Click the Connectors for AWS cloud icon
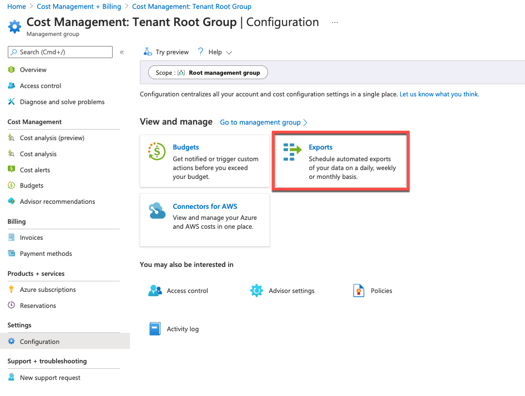This screenshot has width=525, height=396. (157, 211)
